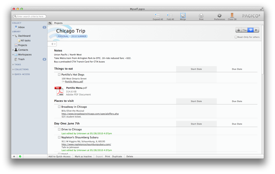Expand the QUICK-ACCESS sidebar section
Screen dimensions: 275x174
[x=13, y=74]
